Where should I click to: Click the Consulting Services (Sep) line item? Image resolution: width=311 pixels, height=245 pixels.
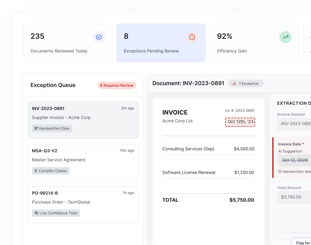pyautogui.click(x=188, y=149)
